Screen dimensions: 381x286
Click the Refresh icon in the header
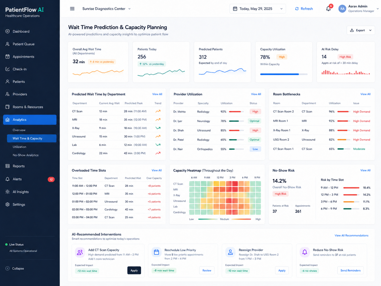[297, 9]
